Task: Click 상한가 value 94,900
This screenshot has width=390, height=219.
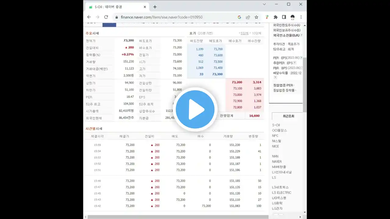Action: [x=129, y=83]
